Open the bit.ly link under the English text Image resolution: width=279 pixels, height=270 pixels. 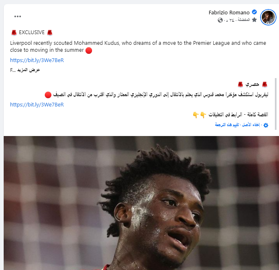(x=37, y=60)
